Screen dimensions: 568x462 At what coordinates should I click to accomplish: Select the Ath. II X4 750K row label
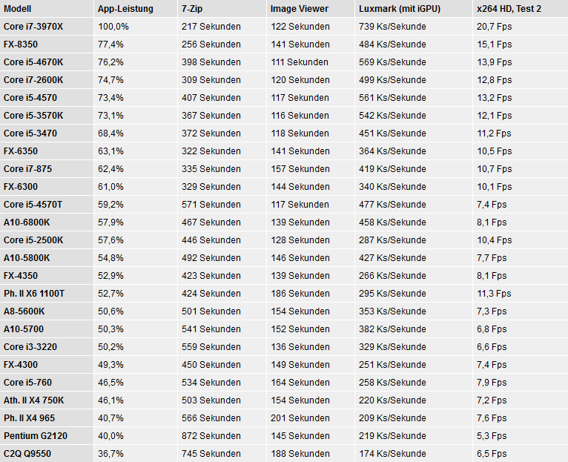(33, 400)
